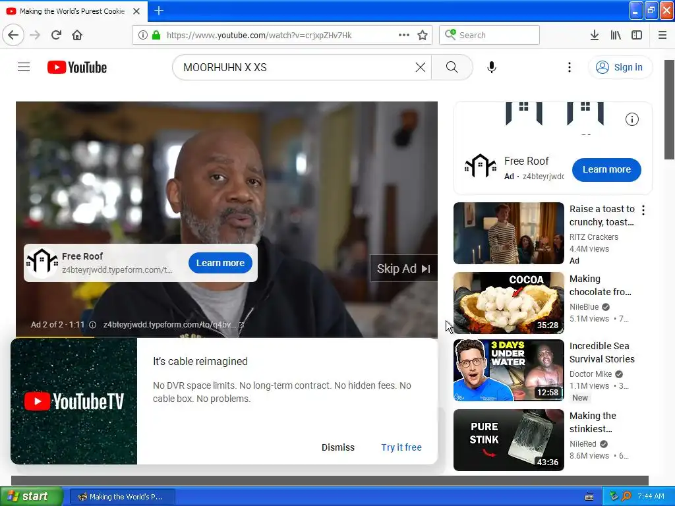Click the on-screen keyboard tray icon
This screenshot has height=506, width=675.
click(589, 497)
